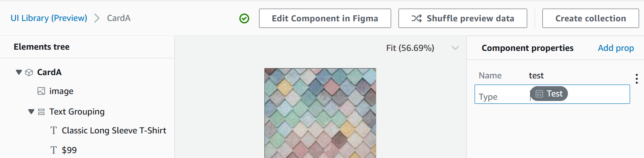Open the three-dot menu for test prop
The height and width of the screenshot is (158, 644).
(636, 78)
